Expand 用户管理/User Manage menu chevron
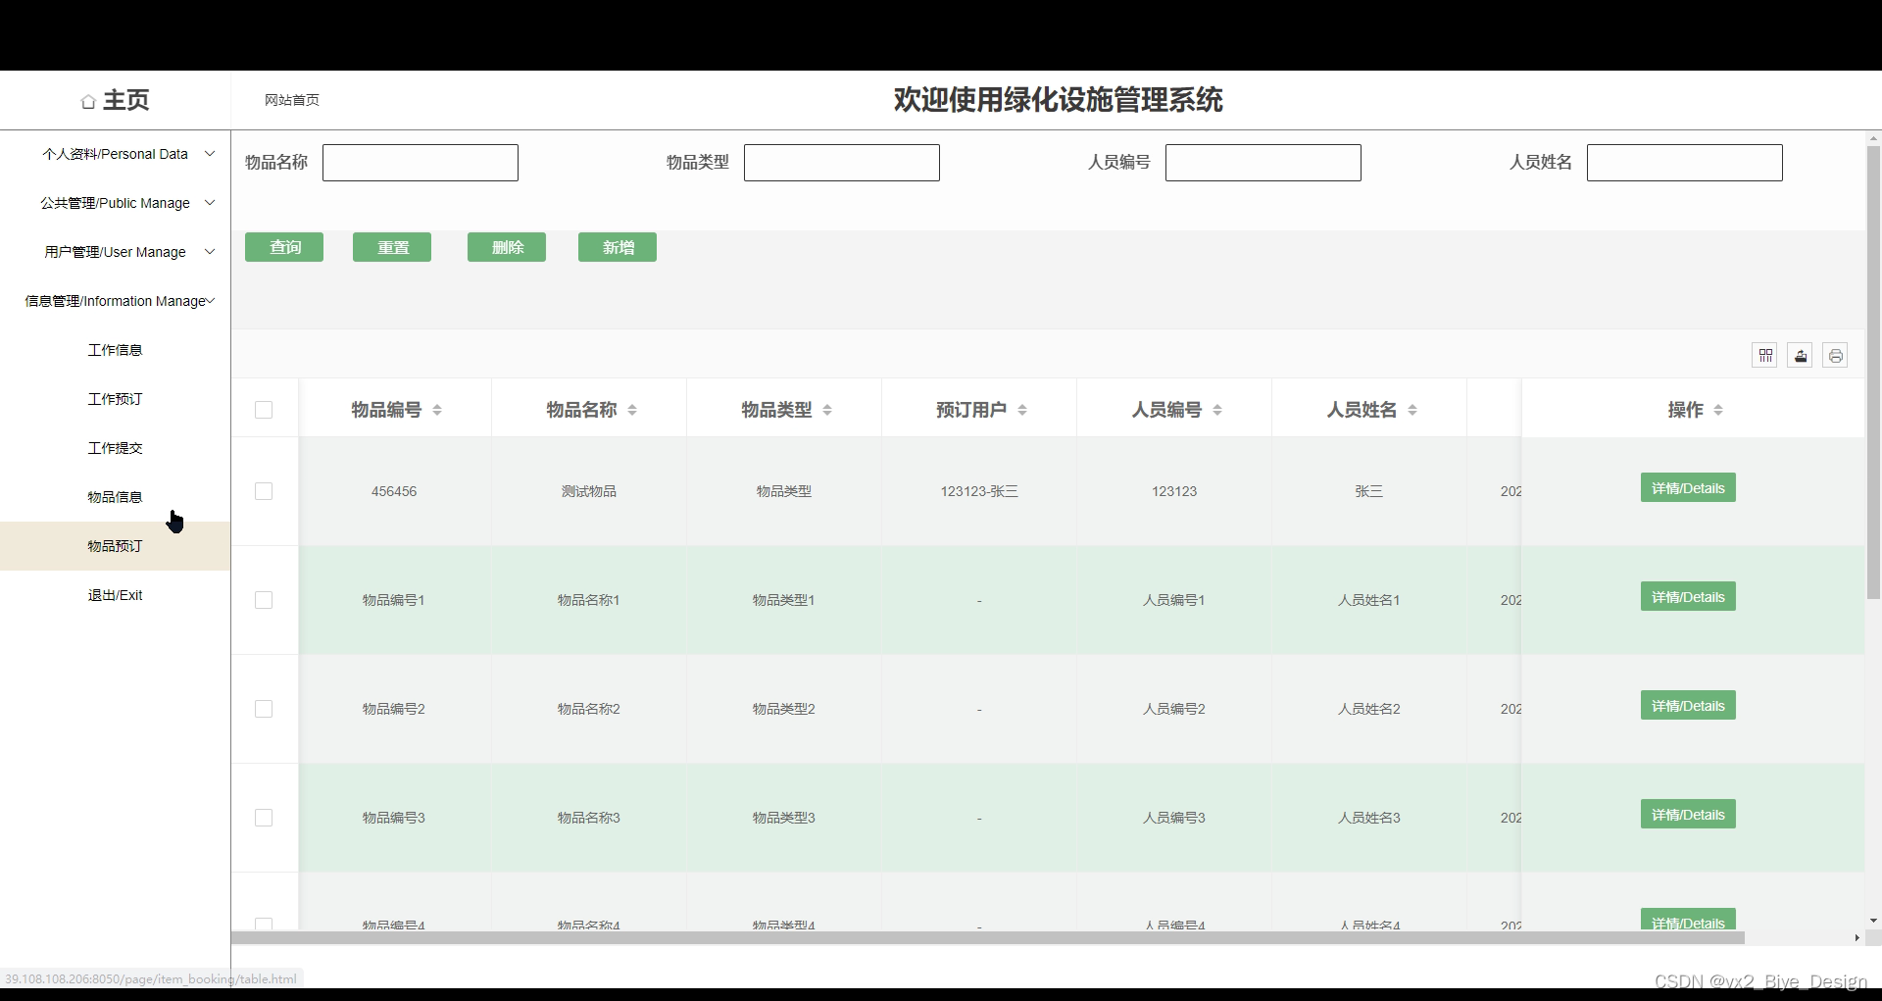 click(210, 252)
